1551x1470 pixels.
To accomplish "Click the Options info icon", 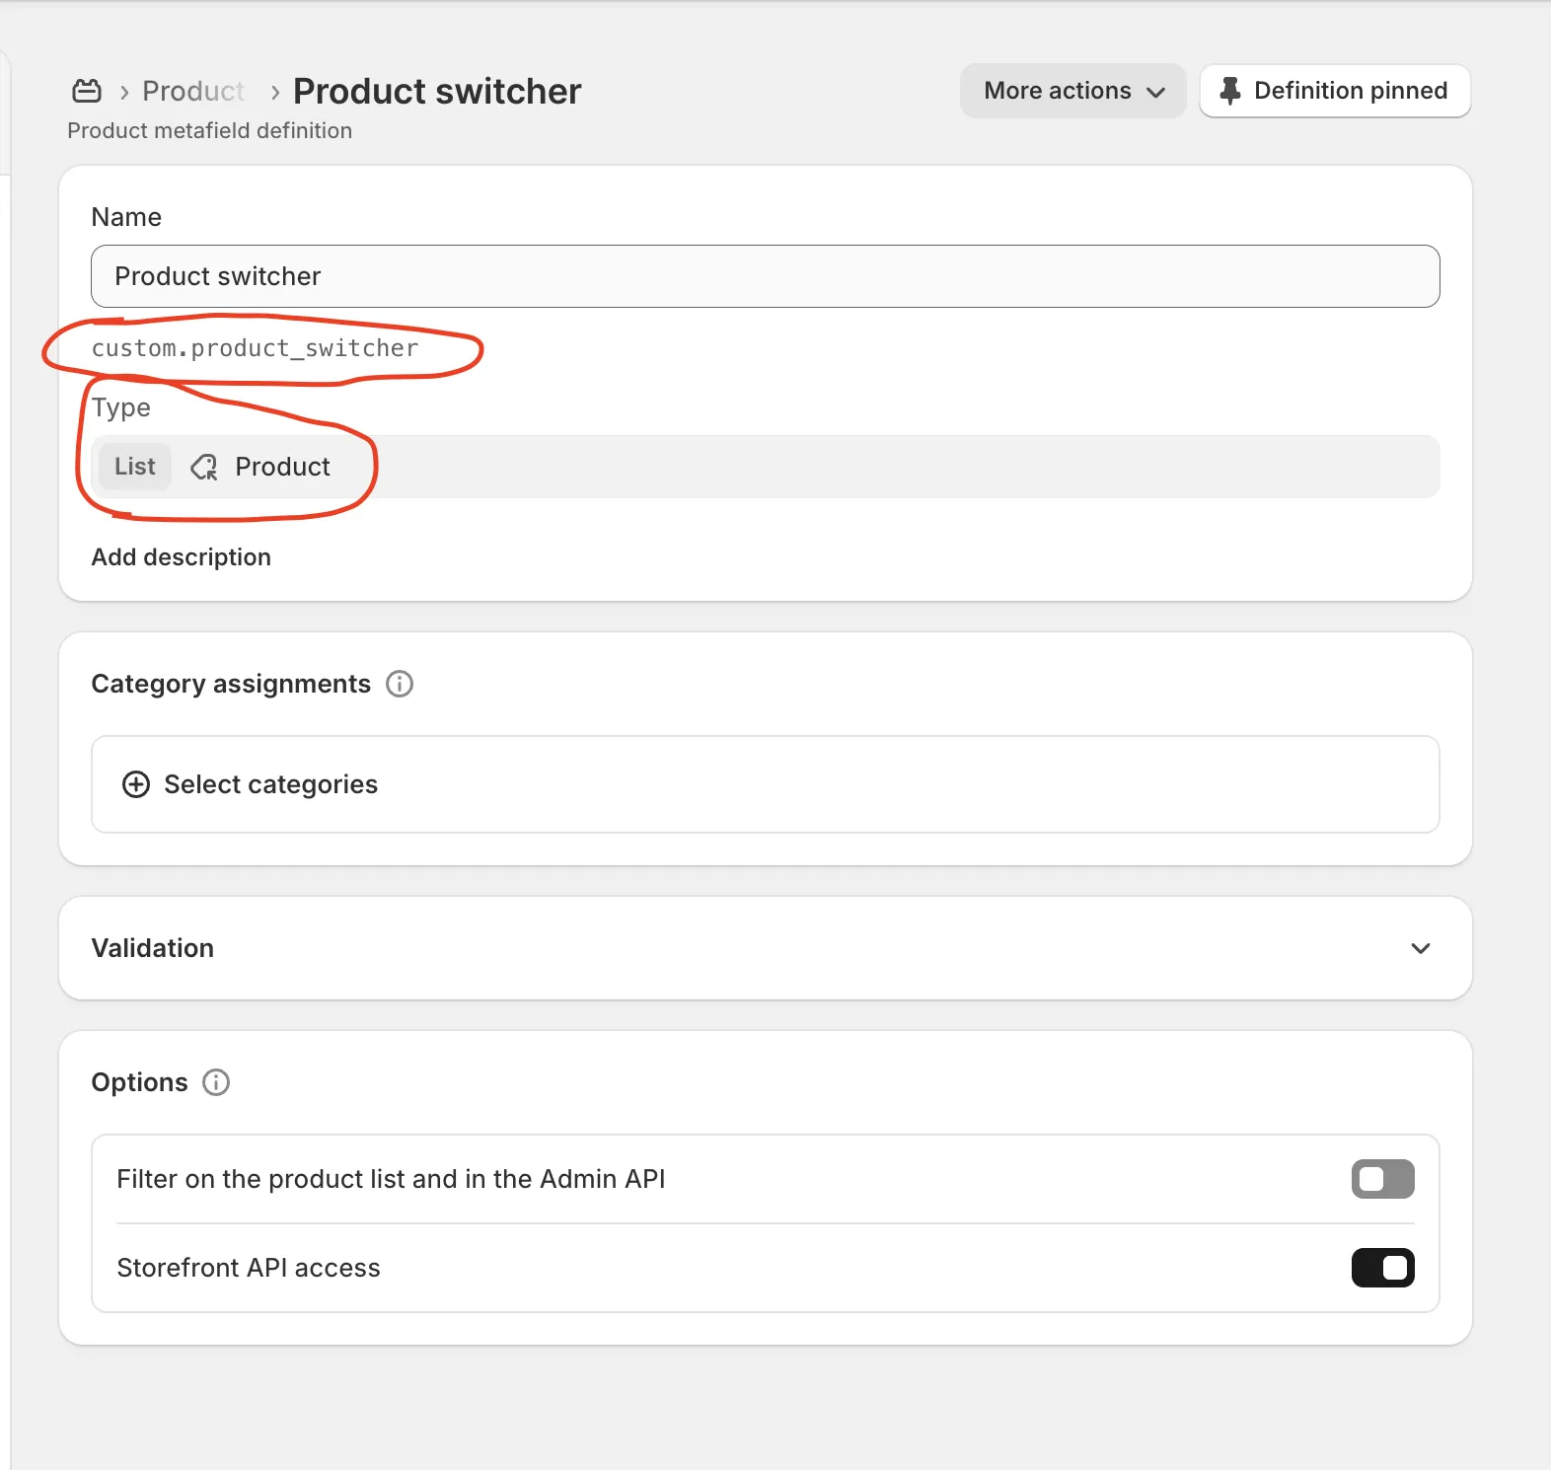I will click(216, 1082).
